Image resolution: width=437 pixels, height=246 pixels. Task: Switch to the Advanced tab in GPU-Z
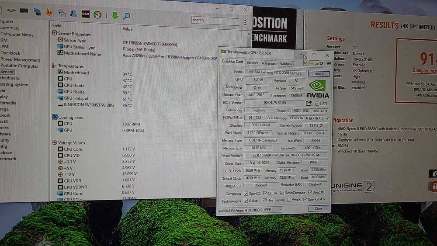pos(269,63)
